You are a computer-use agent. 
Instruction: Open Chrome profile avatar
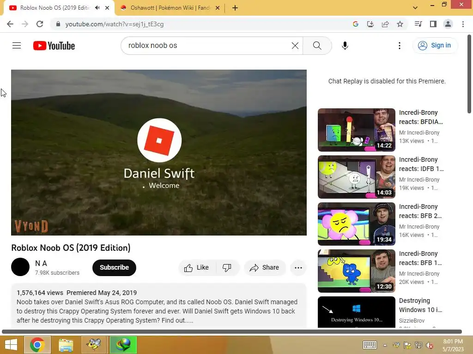point(448,24)
